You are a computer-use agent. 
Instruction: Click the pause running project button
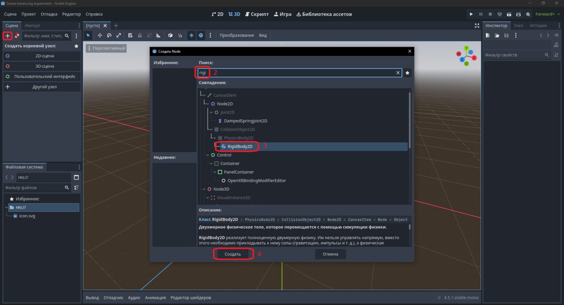[481, 14]
